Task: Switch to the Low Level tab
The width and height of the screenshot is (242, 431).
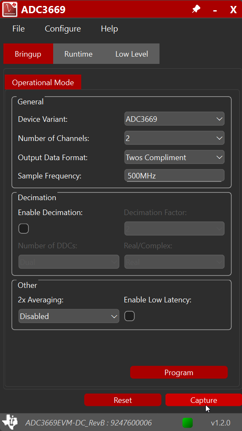Action: (132, 54)
